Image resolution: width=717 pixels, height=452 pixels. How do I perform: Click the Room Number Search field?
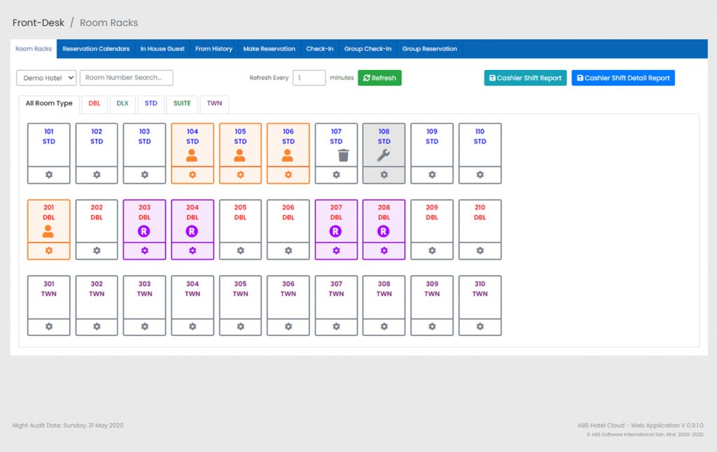tap(126, 78)
